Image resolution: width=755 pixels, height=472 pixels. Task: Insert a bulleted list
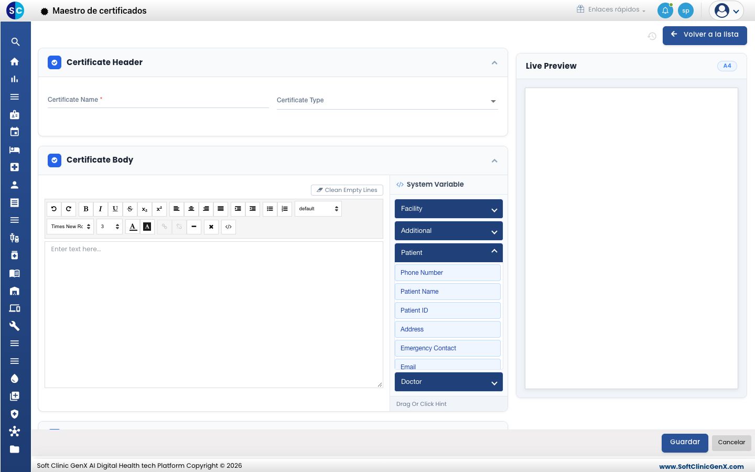point(270,209)
